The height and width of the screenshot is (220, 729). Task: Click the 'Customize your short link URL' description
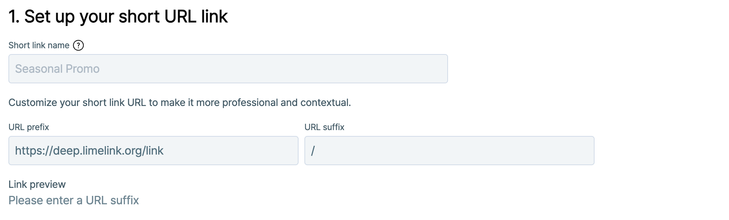(180, 103)
